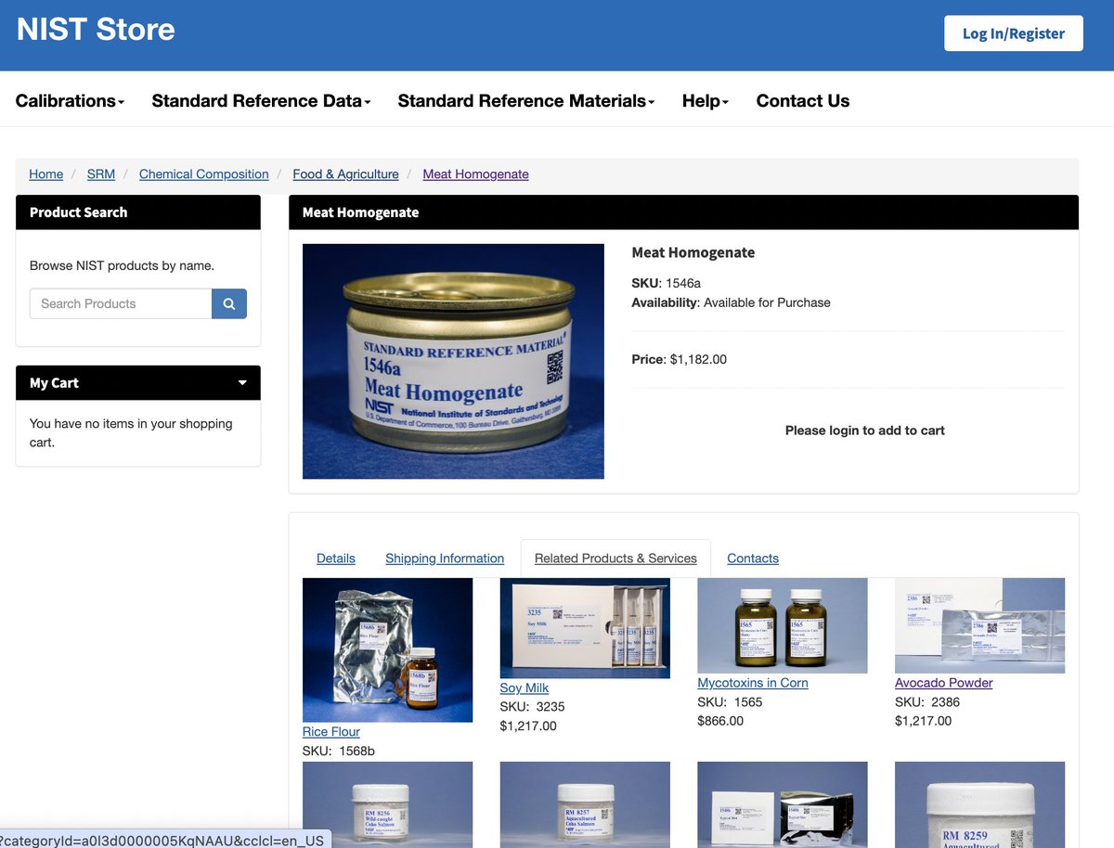Click the Meat Homogenate breadcrumb link
This screenshot has width=1114, height=848.
tap(475, 174)
